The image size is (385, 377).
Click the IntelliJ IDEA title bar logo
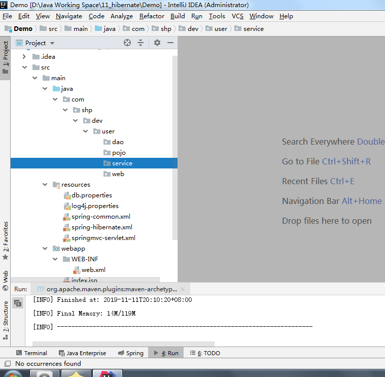[4, 5]
